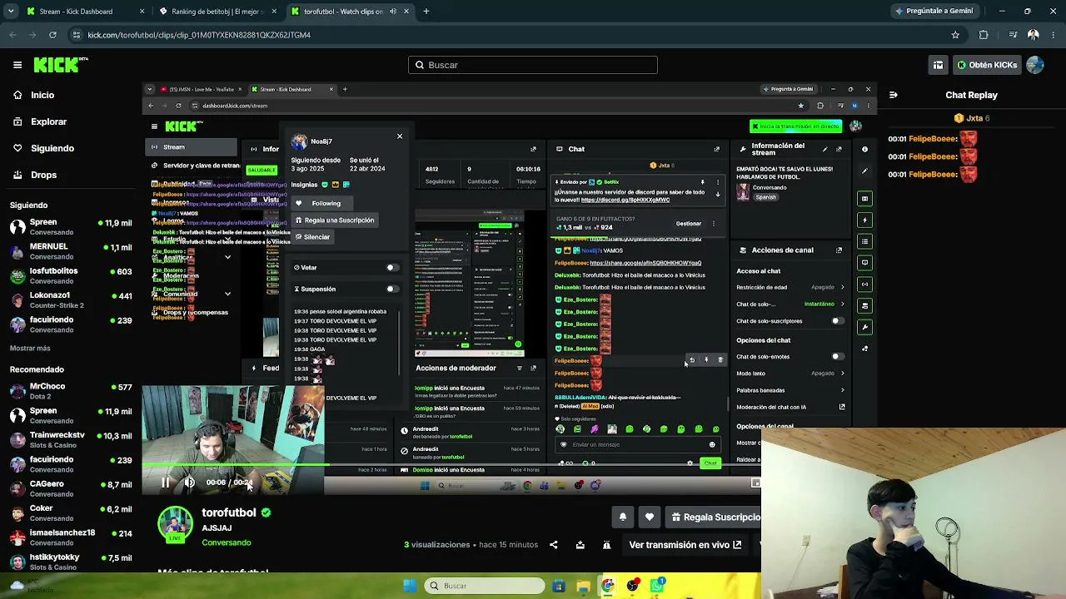
Task: Click the clip progress bar
Action: (x=451, y=466)
